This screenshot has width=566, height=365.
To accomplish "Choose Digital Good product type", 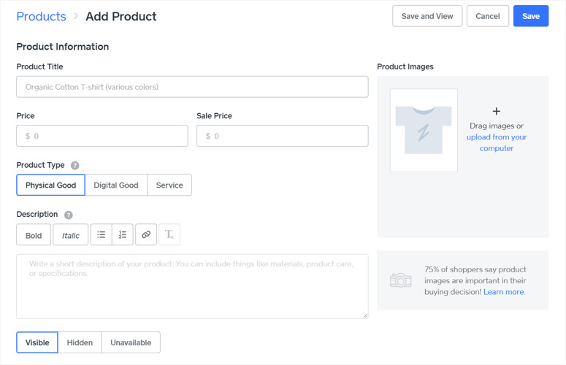I will tap(116, 185).
